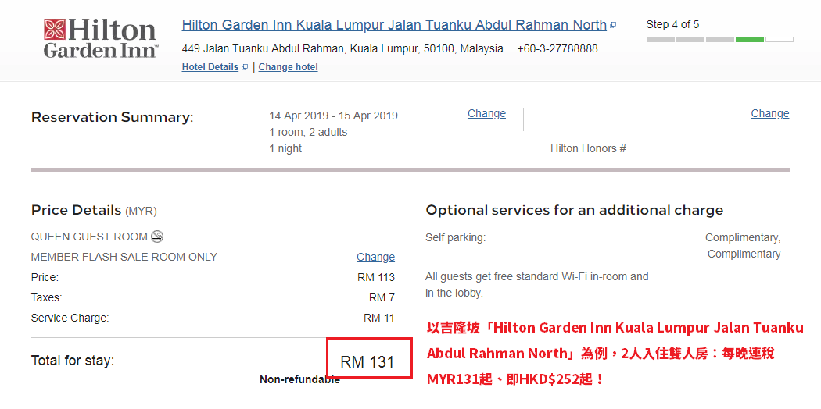
Task: Click the Hilton Honors # field label
Action: click(588, 148)
